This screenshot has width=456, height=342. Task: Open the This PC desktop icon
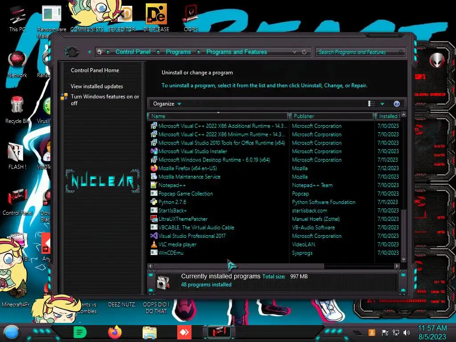click(17, 18)
